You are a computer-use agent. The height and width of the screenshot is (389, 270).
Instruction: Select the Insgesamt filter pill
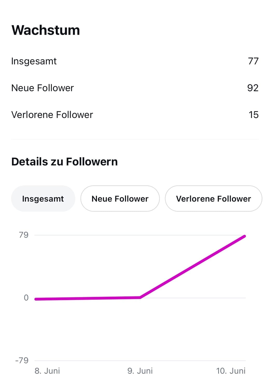[43, 199]
